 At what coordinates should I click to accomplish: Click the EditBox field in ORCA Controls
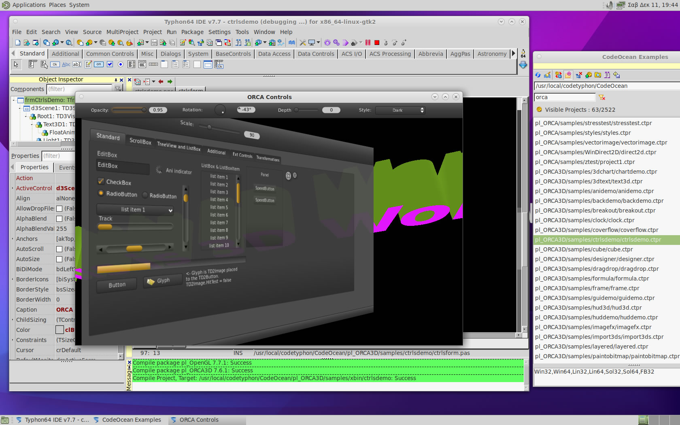pos(123,166)
